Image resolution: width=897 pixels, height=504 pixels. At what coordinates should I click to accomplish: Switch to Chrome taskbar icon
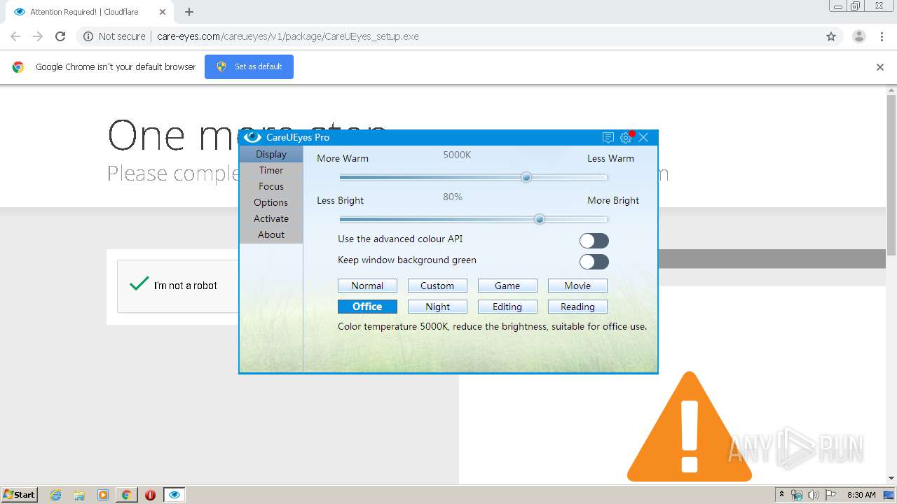tap(126, 495)
